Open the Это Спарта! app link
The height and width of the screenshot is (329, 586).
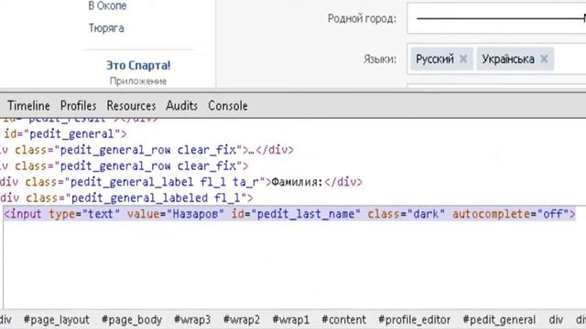click(138, 65)
